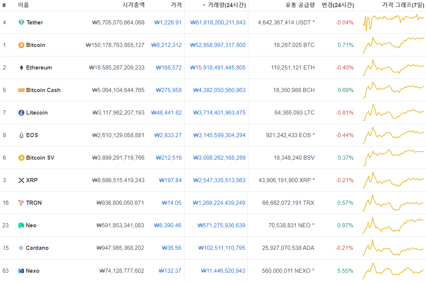Open the EOS coin name link
The image size is (426, 281).
tap(32, 135)
